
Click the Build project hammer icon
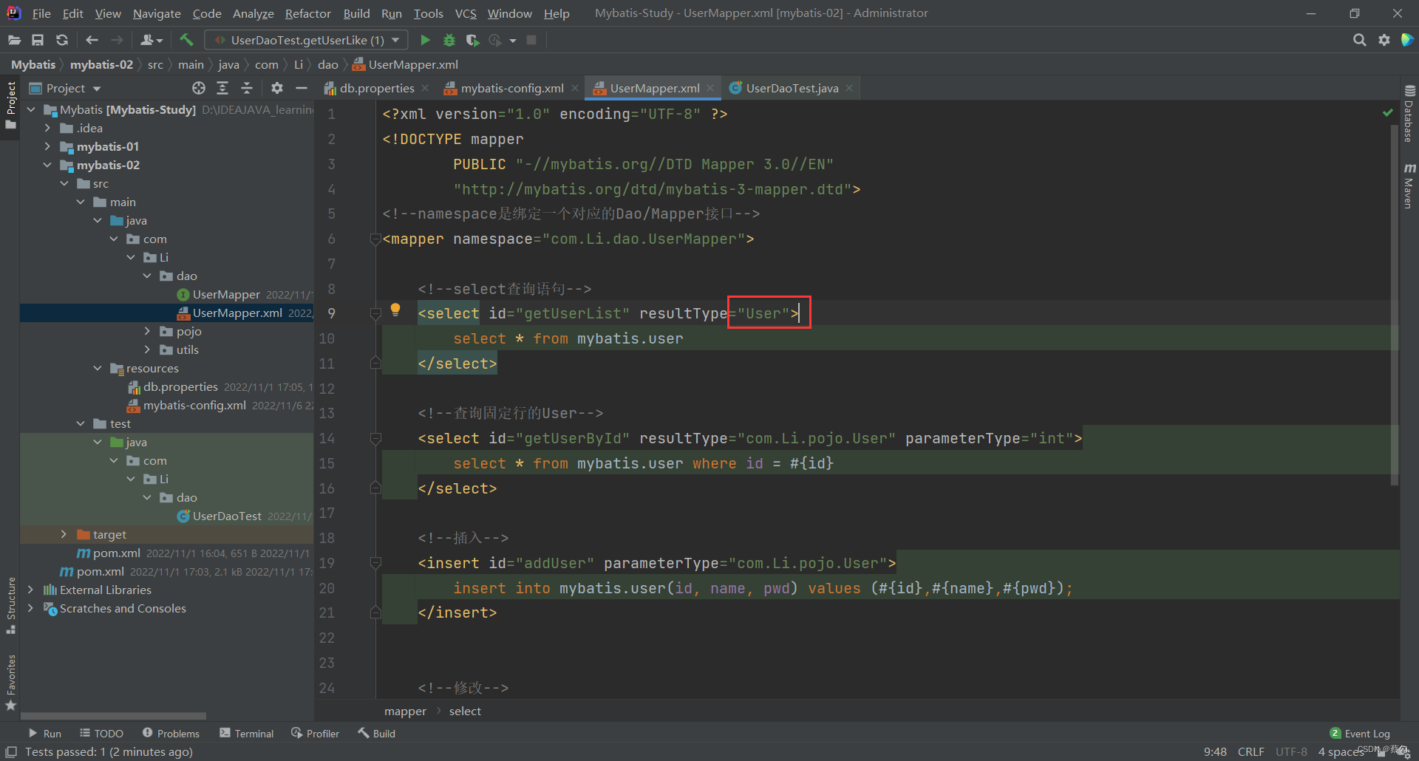tap(186, 40)
